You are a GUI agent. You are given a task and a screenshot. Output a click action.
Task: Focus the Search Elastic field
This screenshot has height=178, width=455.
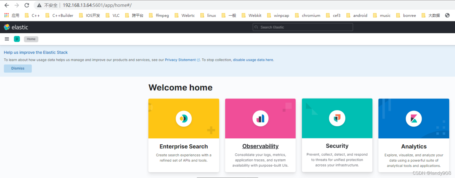point(303,27)
